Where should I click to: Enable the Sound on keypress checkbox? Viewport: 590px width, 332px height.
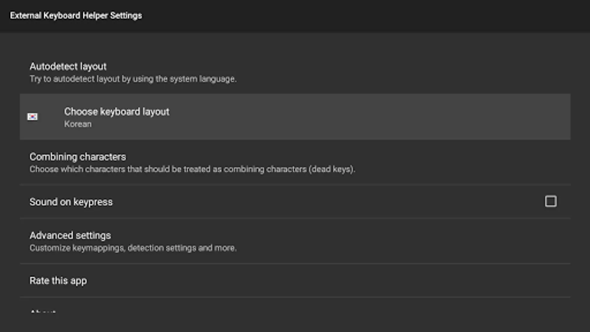(551, 201)
